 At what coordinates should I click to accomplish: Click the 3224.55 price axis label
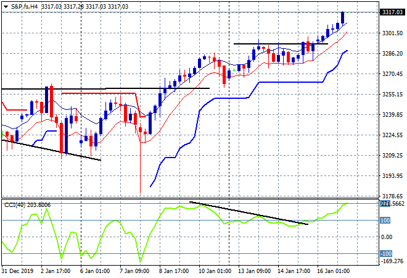coord(392,135)
